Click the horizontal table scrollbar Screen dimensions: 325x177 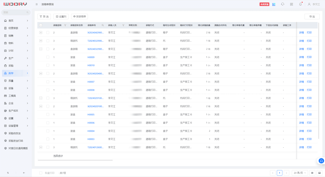click(x=75, y=160)
